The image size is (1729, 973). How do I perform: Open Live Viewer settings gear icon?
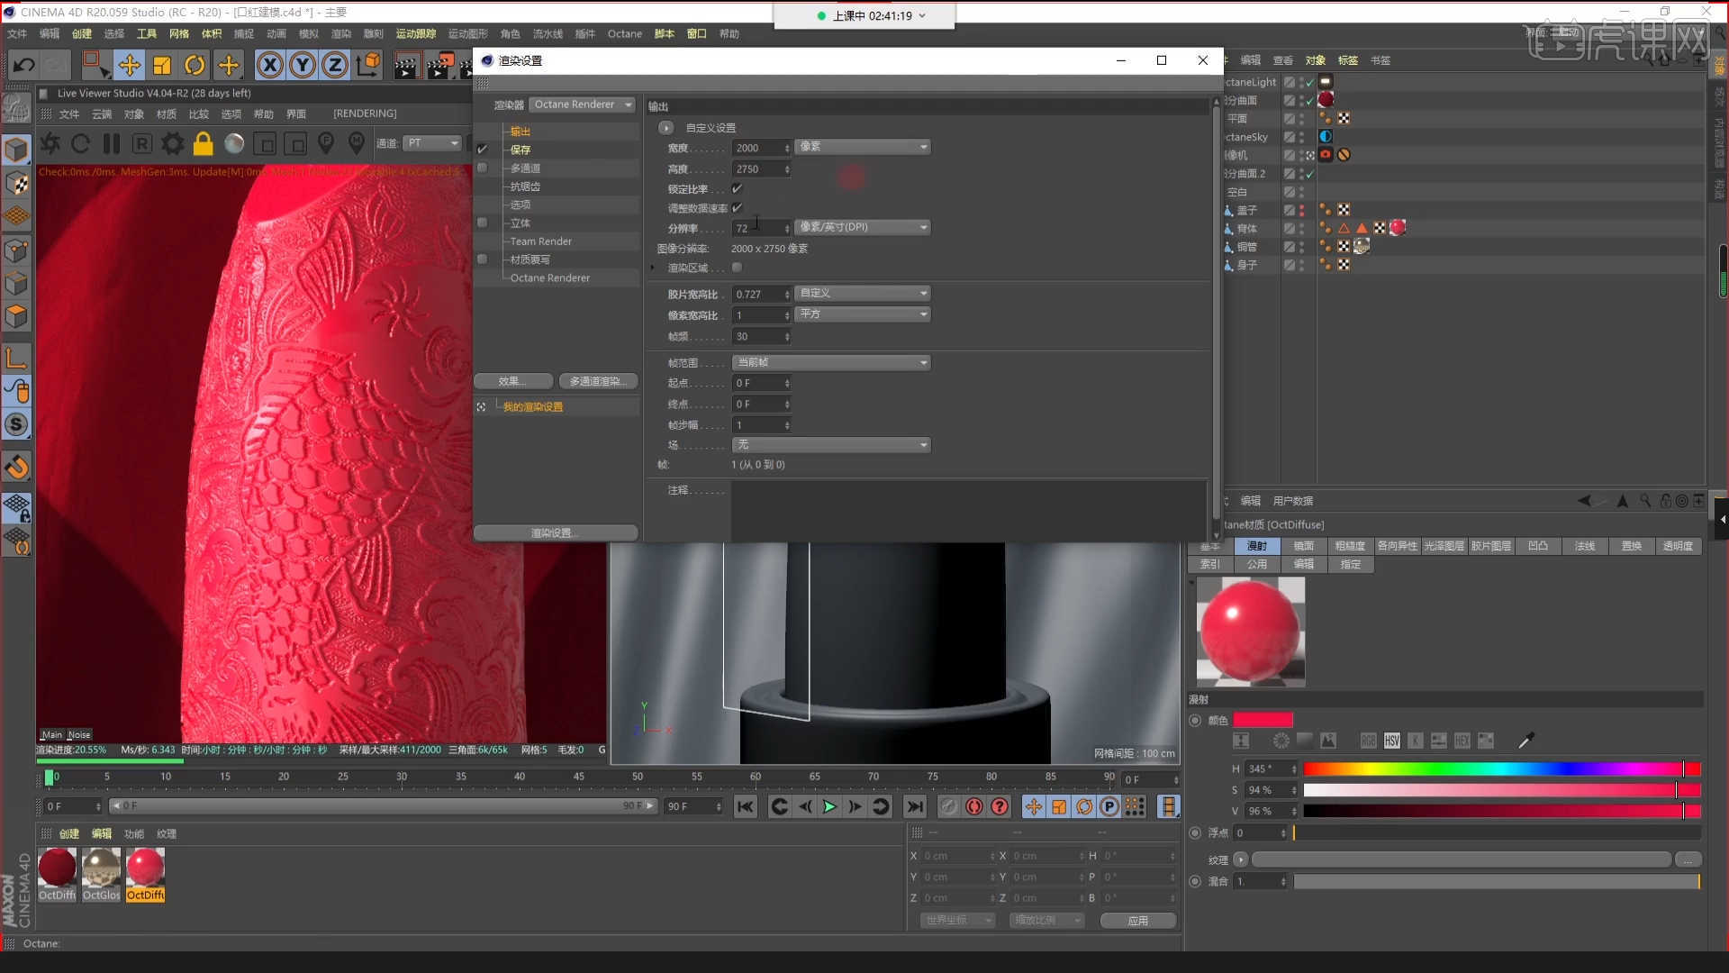pyautogui.click(x=173, y=143)
